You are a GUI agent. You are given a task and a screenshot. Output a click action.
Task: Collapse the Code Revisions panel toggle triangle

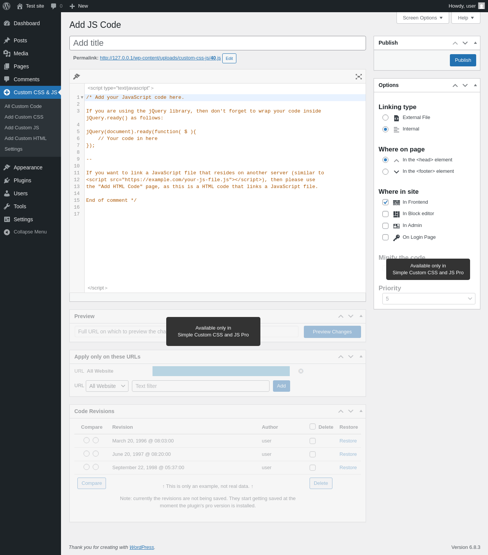click(x=361, y=411)
